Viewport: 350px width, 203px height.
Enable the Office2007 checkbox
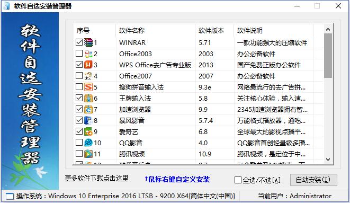(79, 76)
